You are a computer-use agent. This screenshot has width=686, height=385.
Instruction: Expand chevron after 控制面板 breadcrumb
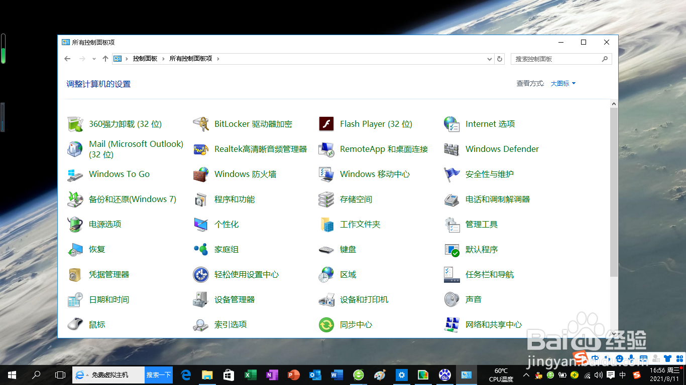click(x=164, y=59)
